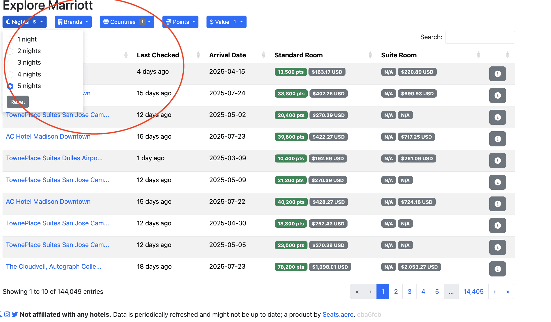
Task: Open info for the 2025-07-24 arrival row
Action: [497, 95]
